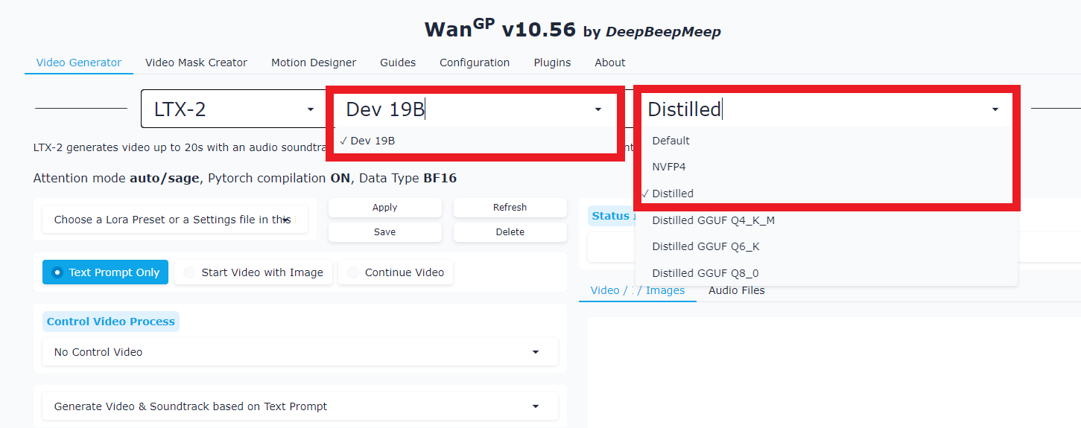Click the Attention mode auto/sage status text
Screen dimensions: 1081x428
(245, 179)
